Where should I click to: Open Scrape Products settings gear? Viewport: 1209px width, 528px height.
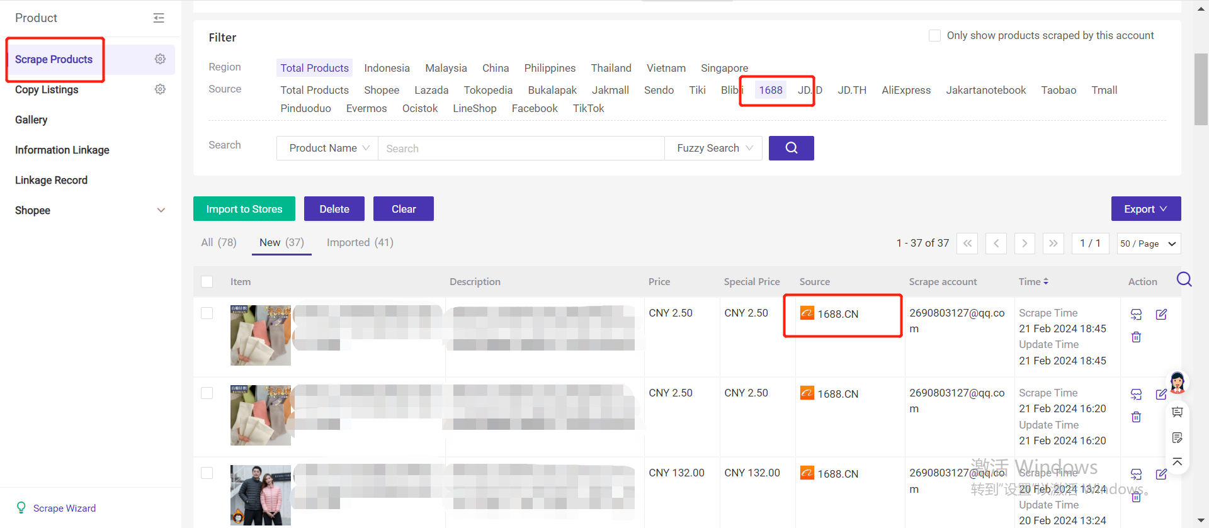pyautogui.click(x=160, y=59)
